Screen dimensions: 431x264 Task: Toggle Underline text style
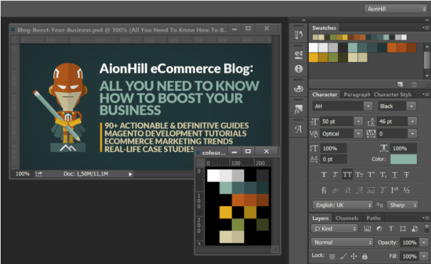tap(395, 174)
